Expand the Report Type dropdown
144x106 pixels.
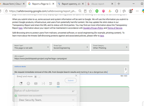coord(31,47)
